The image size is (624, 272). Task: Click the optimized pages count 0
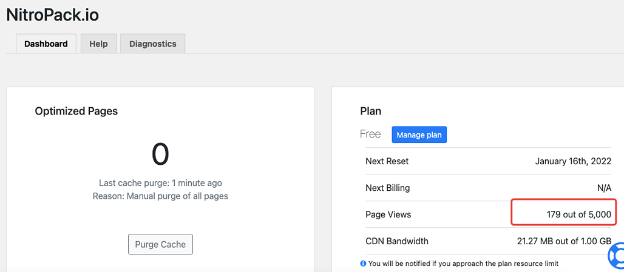(160, 154)
